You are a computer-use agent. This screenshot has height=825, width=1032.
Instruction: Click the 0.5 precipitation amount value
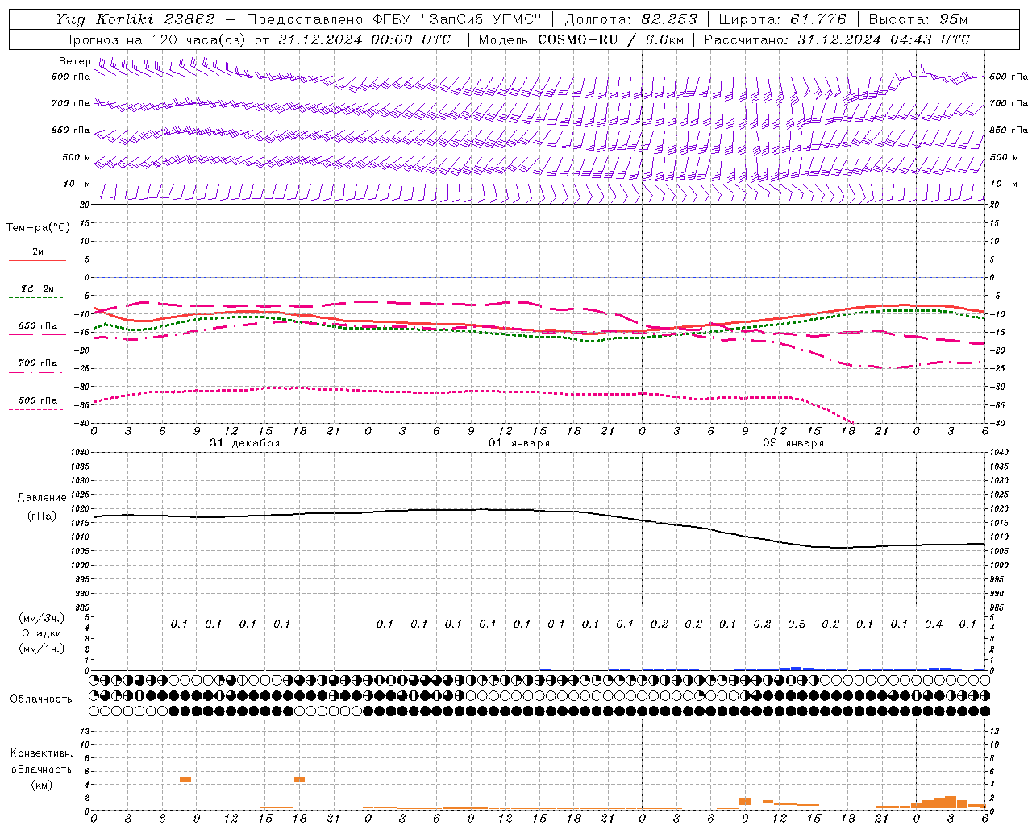coord(797,624)
